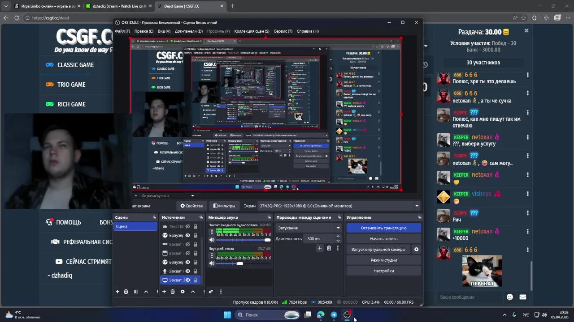Image resolution: width=574 pixels, height=322 pixels.
Task: Hide the selected display capture source
Action: (x=188, y=280)
